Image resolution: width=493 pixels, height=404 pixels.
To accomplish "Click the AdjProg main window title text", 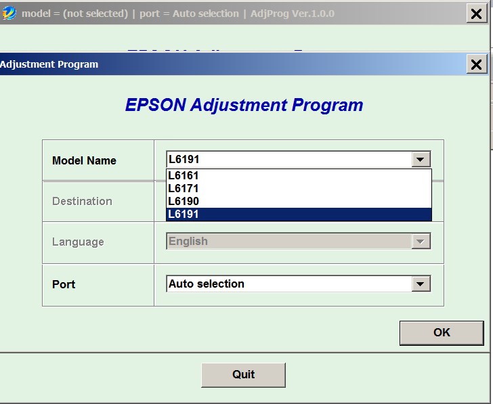I will (x=178, y=14).
